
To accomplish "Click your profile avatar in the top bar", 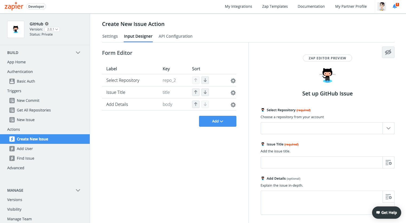I will click(381, 6).
